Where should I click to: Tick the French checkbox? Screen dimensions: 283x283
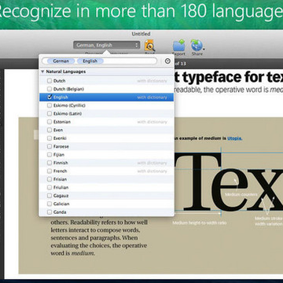coord(50,171)
